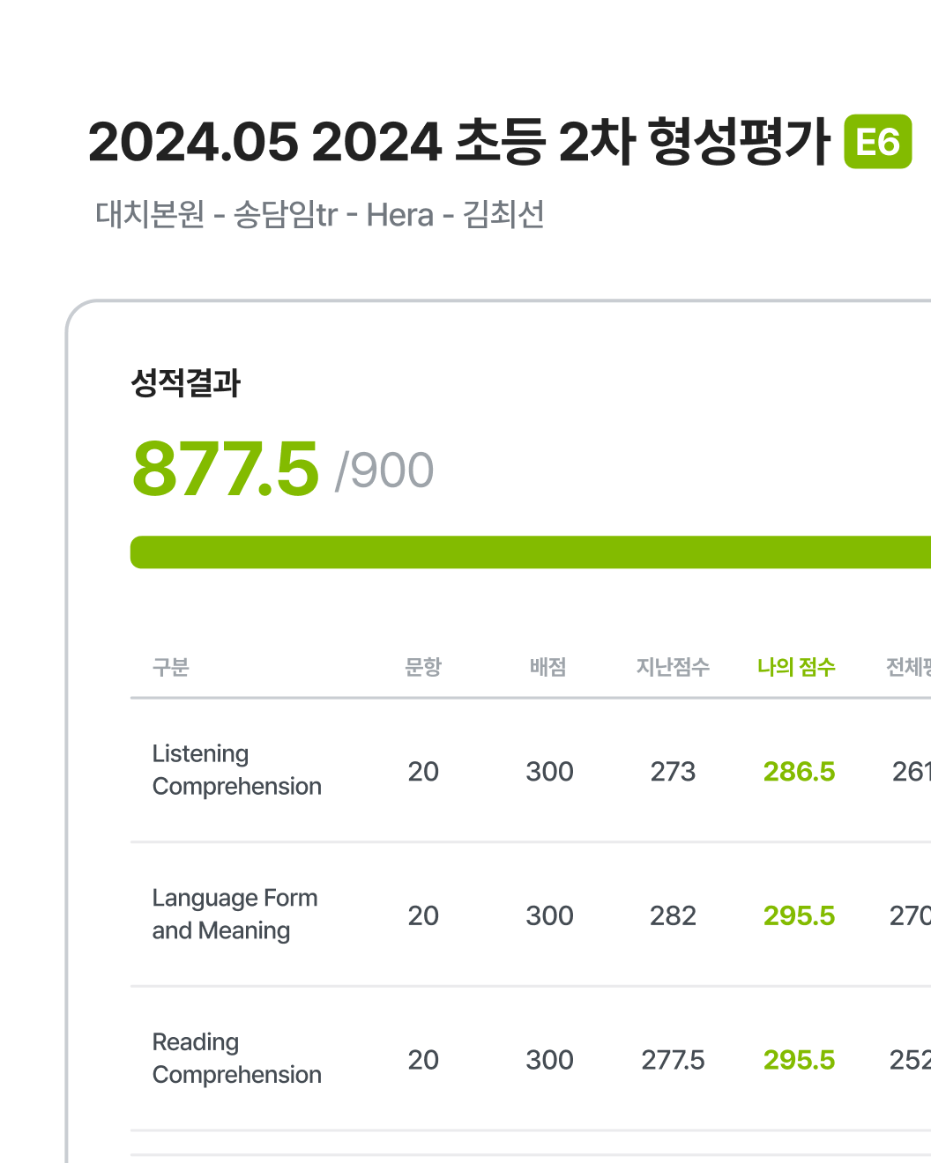Click the 성적결과 section heading
The image size is (931, 1163).
coord(185,383)
